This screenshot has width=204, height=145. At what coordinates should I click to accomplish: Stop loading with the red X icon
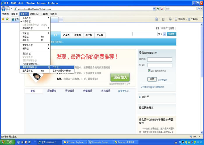coord(162,9)
